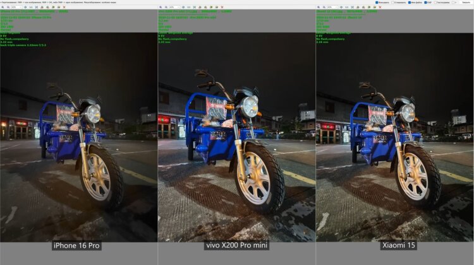Click red X icon in vivo panel toolbar

pos(222,7)
